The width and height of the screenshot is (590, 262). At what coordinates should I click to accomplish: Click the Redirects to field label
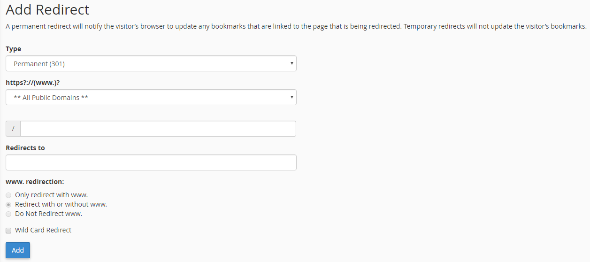tap(25, 148)
